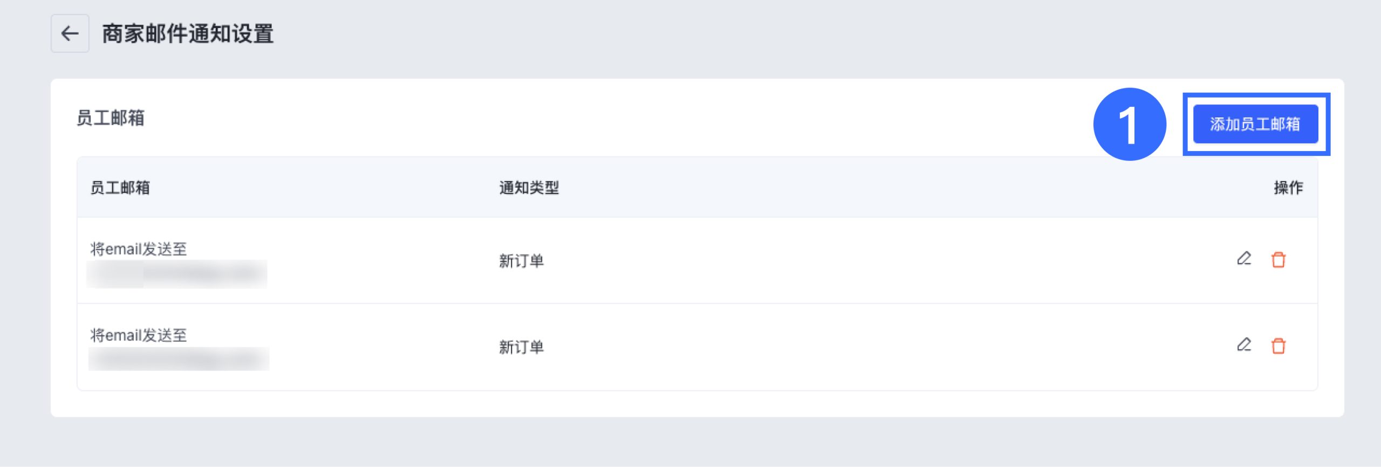The height and width of the screenshot is (467, 1381).
Task: Delete the second staff email entry
Action: coord(1278,346)
